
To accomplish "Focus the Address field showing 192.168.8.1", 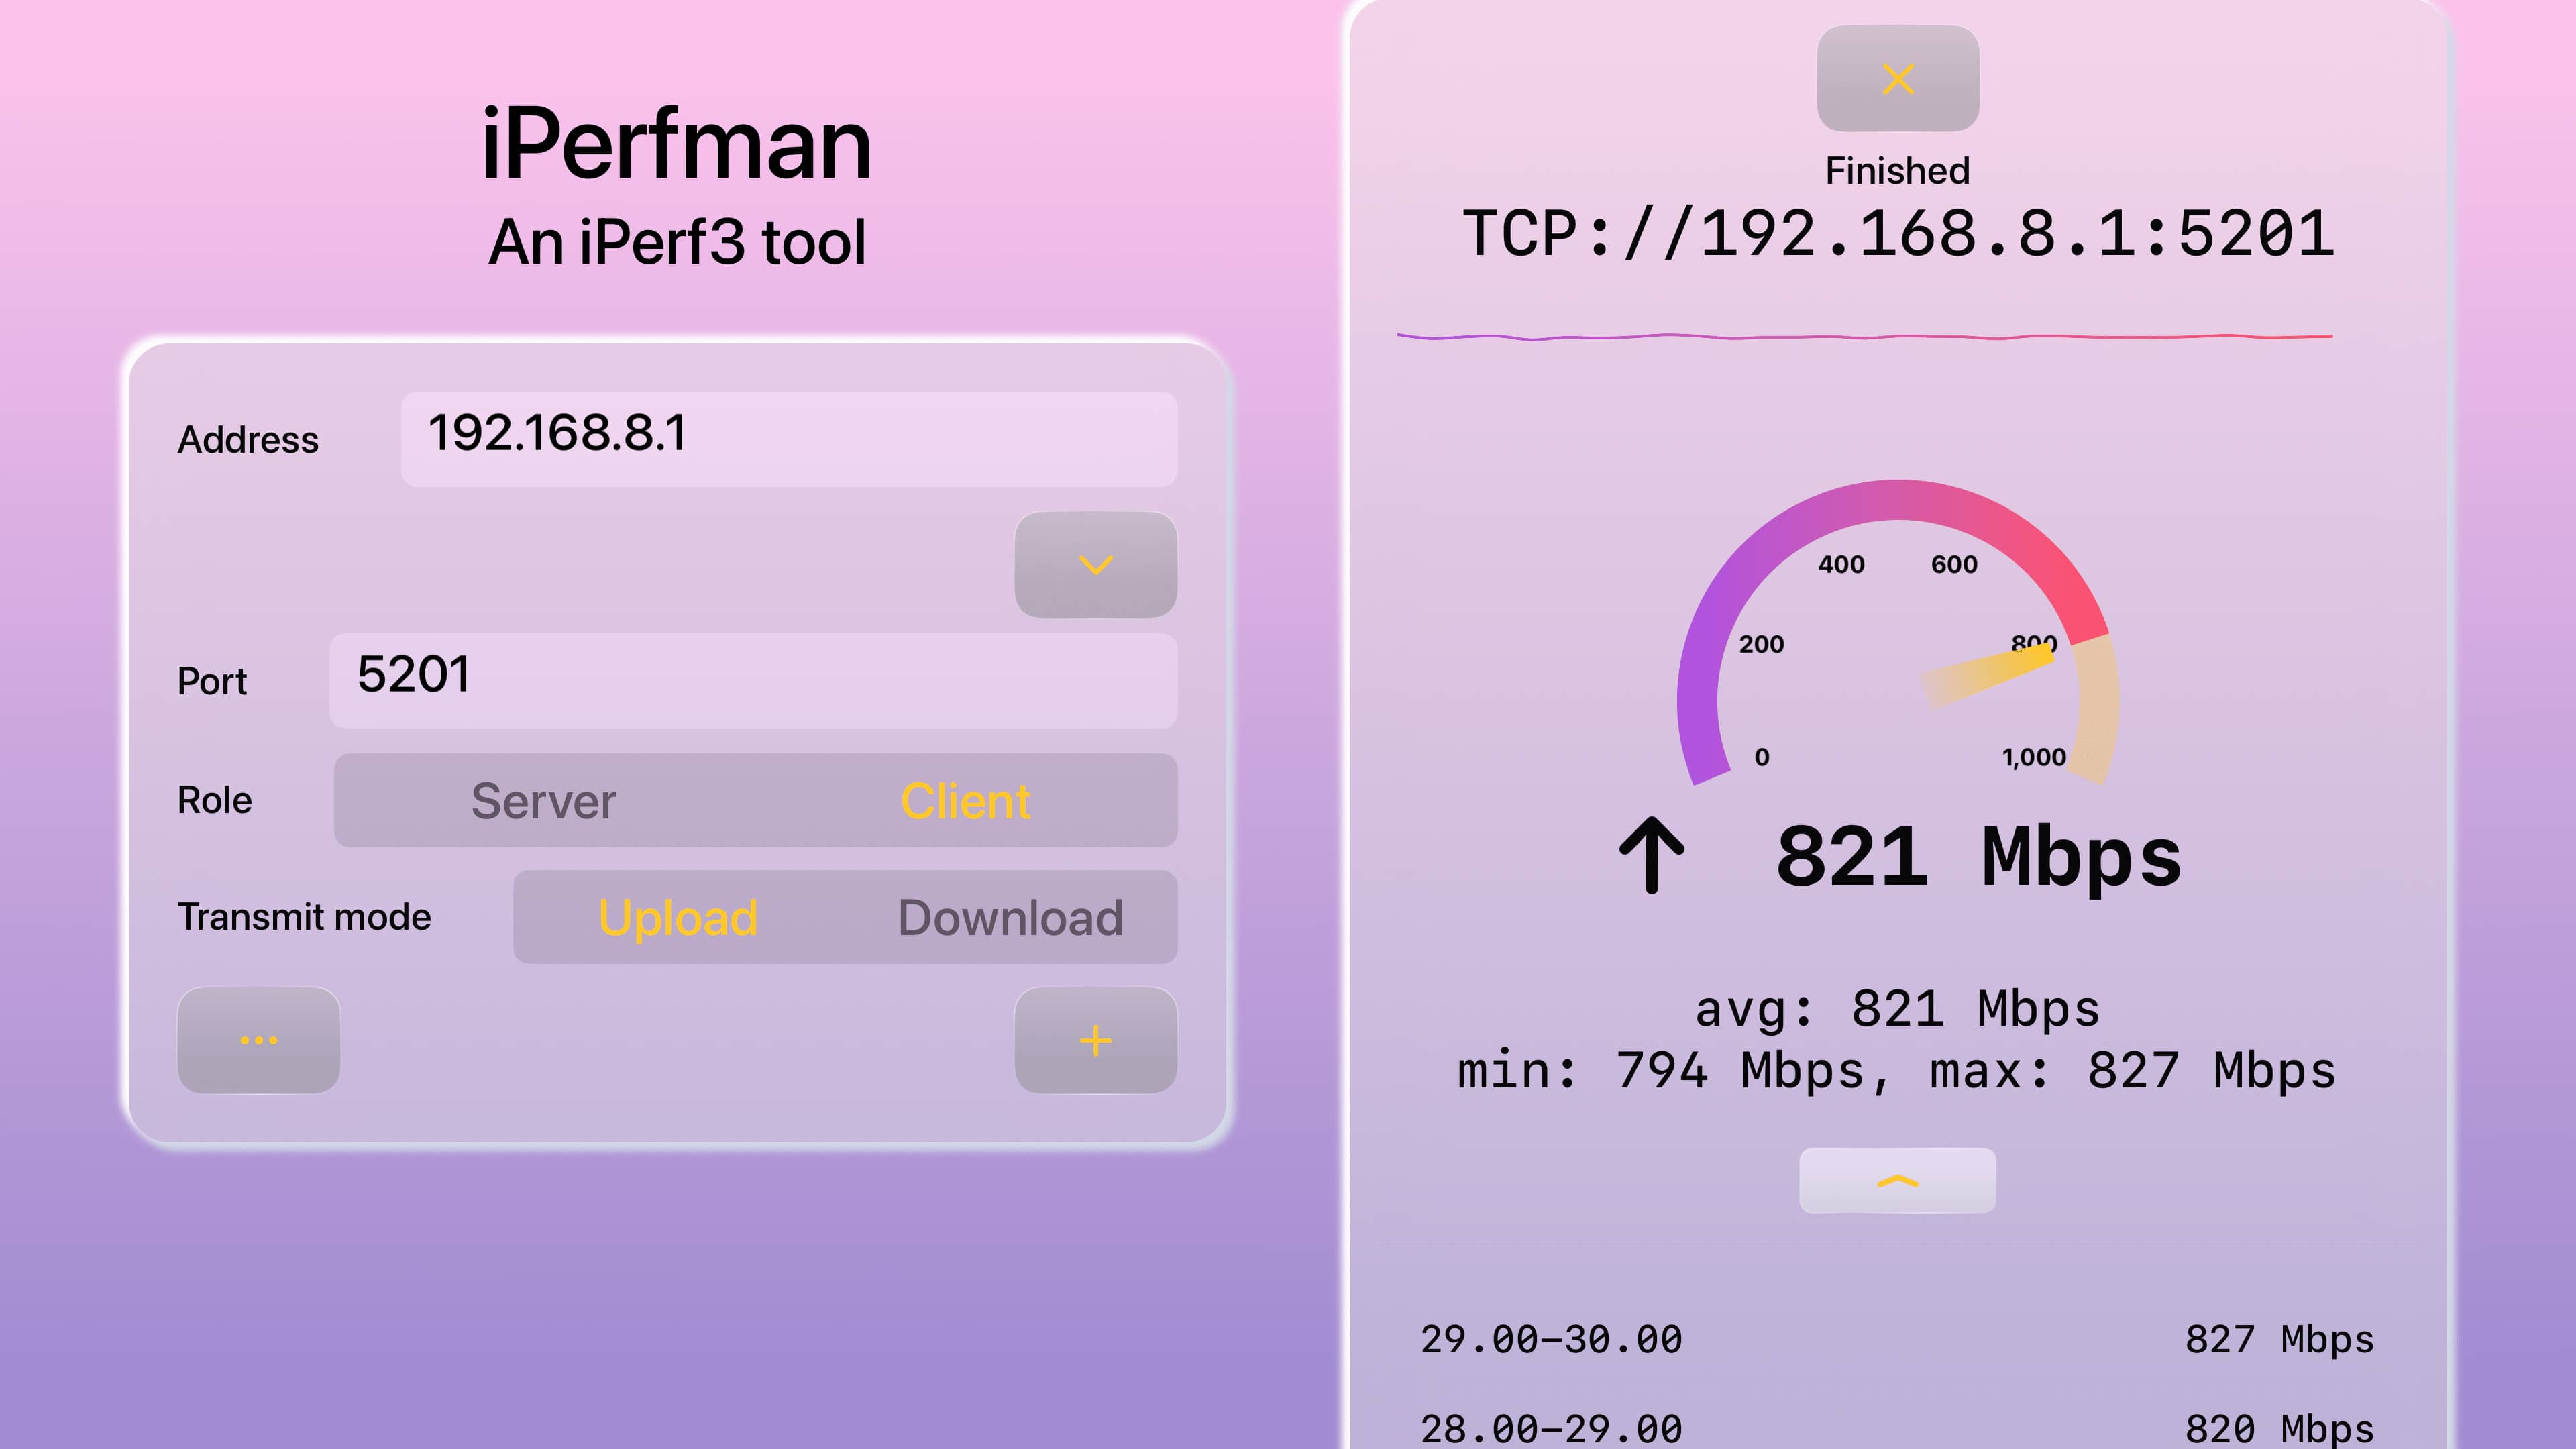I will coord(789,439).
